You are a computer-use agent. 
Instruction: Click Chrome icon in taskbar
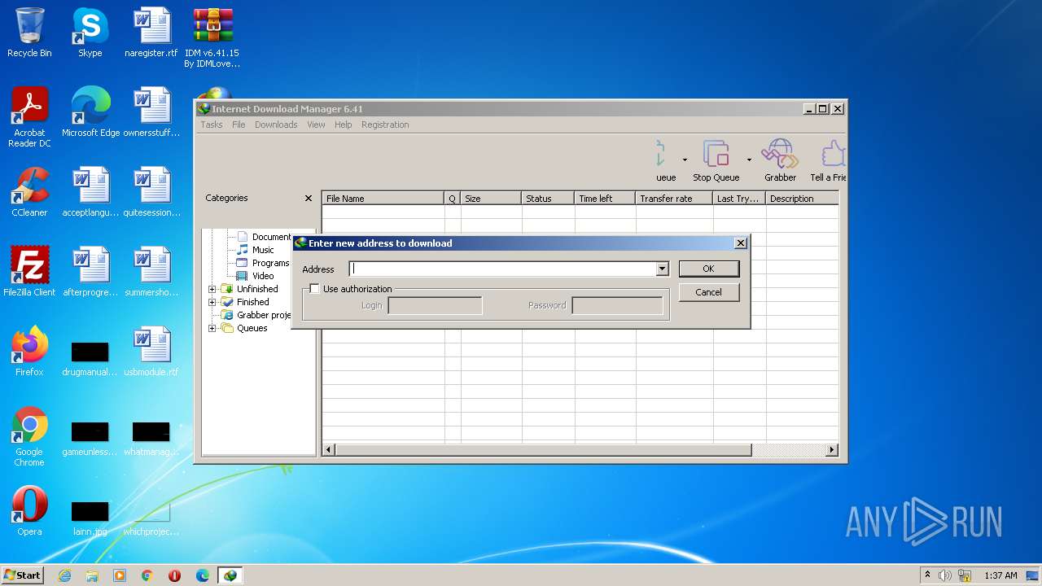tap(147, 575)
